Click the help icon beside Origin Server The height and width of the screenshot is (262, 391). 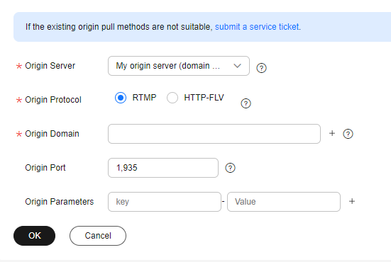[261, 68]
